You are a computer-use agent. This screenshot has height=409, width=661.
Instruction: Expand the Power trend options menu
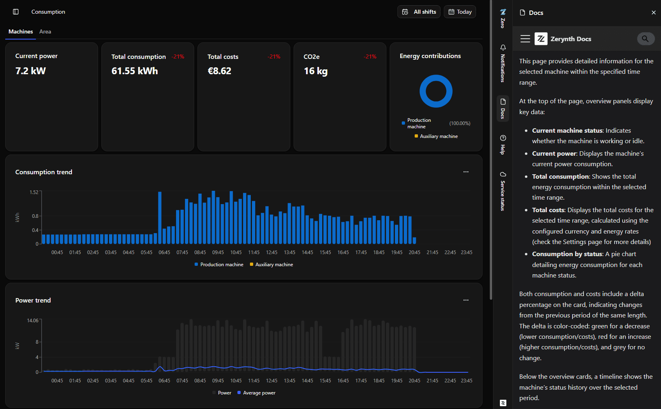click(466, 300)
